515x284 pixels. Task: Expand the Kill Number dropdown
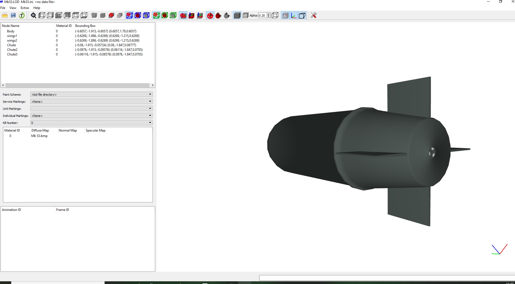[x=92, y=123]
